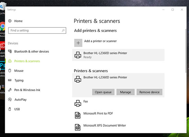
Task: Open USB settings page
Action: click(17, 109)
